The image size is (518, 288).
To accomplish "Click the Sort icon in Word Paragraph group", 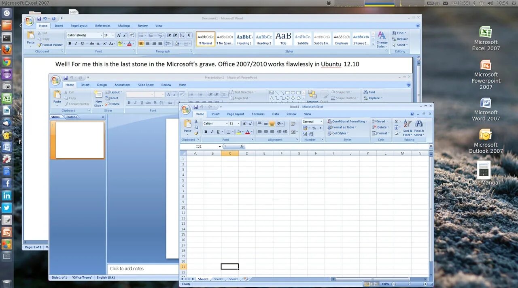I will pos(181,35).
